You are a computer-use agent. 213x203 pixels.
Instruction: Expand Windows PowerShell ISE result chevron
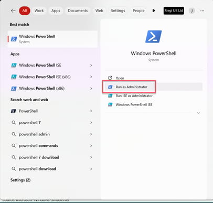click(91, 65)
